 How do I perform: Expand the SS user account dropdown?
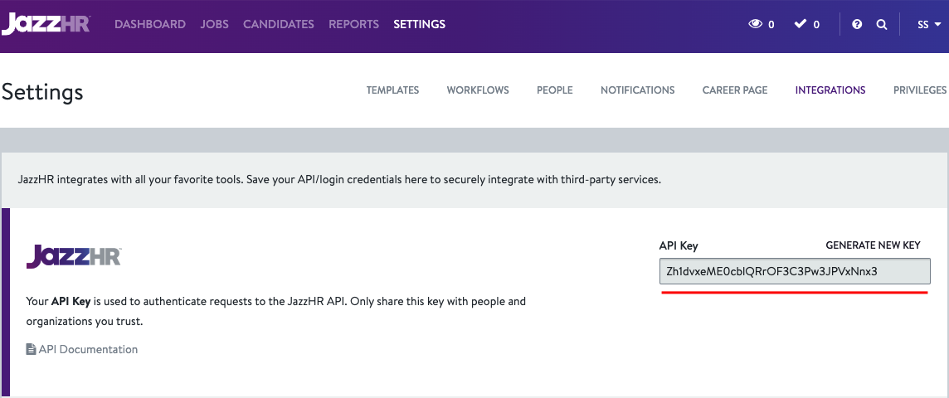point(929,25)
